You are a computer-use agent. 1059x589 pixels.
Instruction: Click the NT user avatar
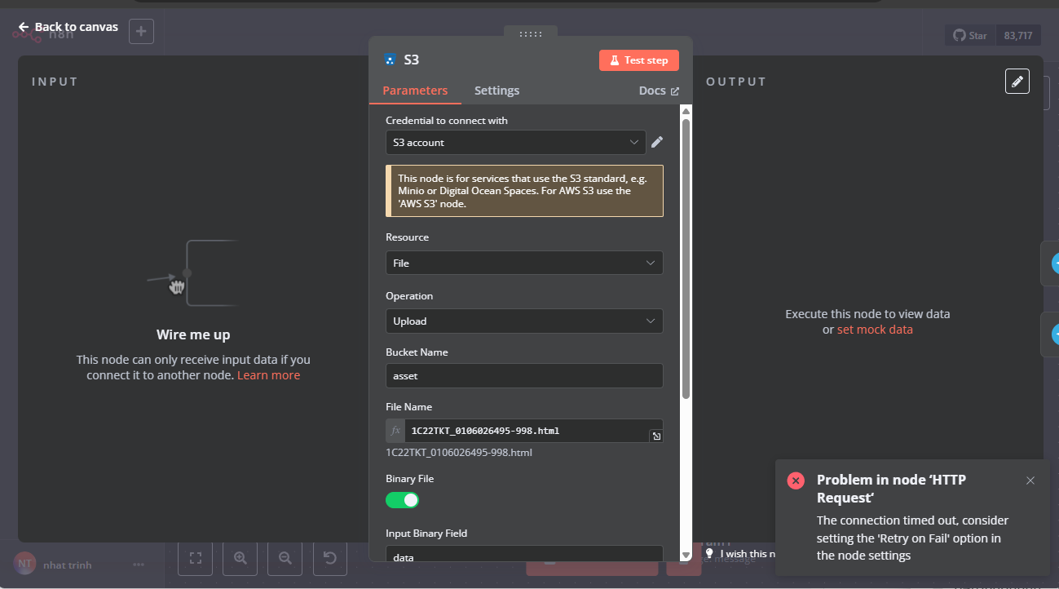pos(25,564)
